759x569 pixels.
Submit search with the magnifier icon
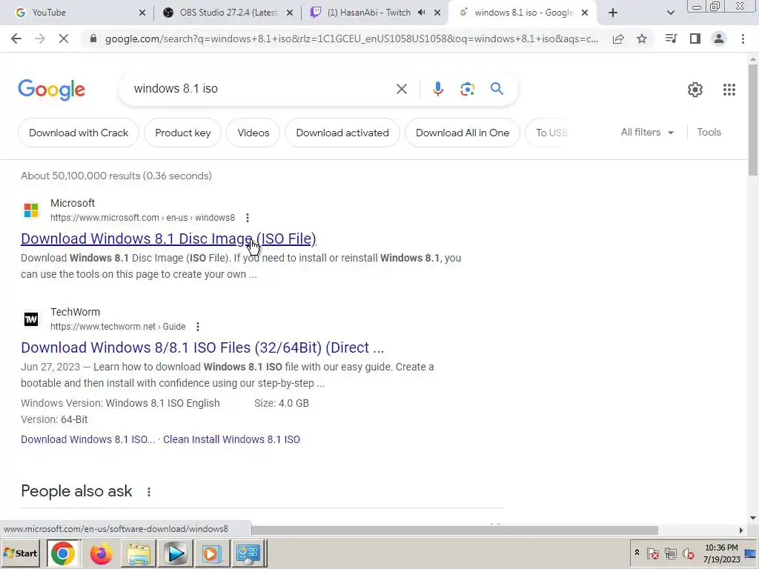pyautogui.click(x=497, y=89)
